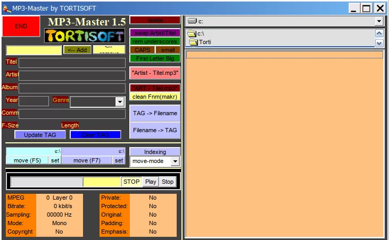The height and width of the screenshot is (240, 389).
Task: Click into the Album input field
Action: point(72,88)
